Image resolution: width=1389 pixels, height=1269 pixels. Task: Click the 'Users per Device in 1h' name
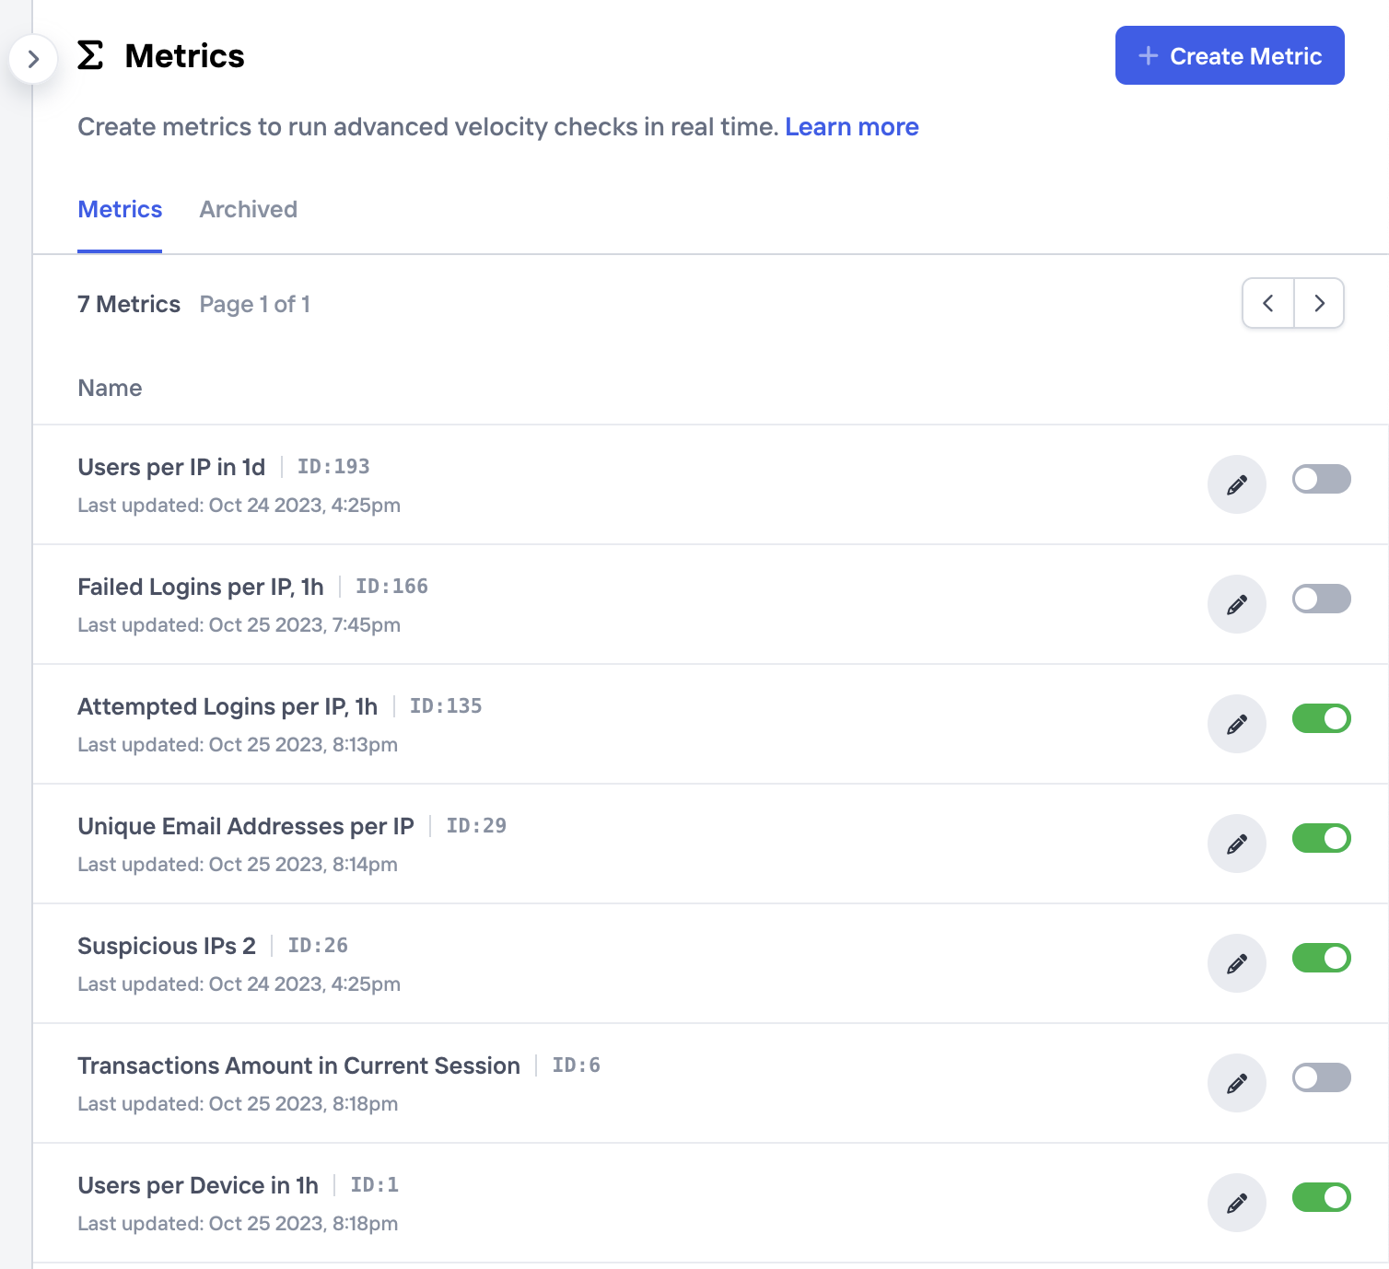point(198,1185)
